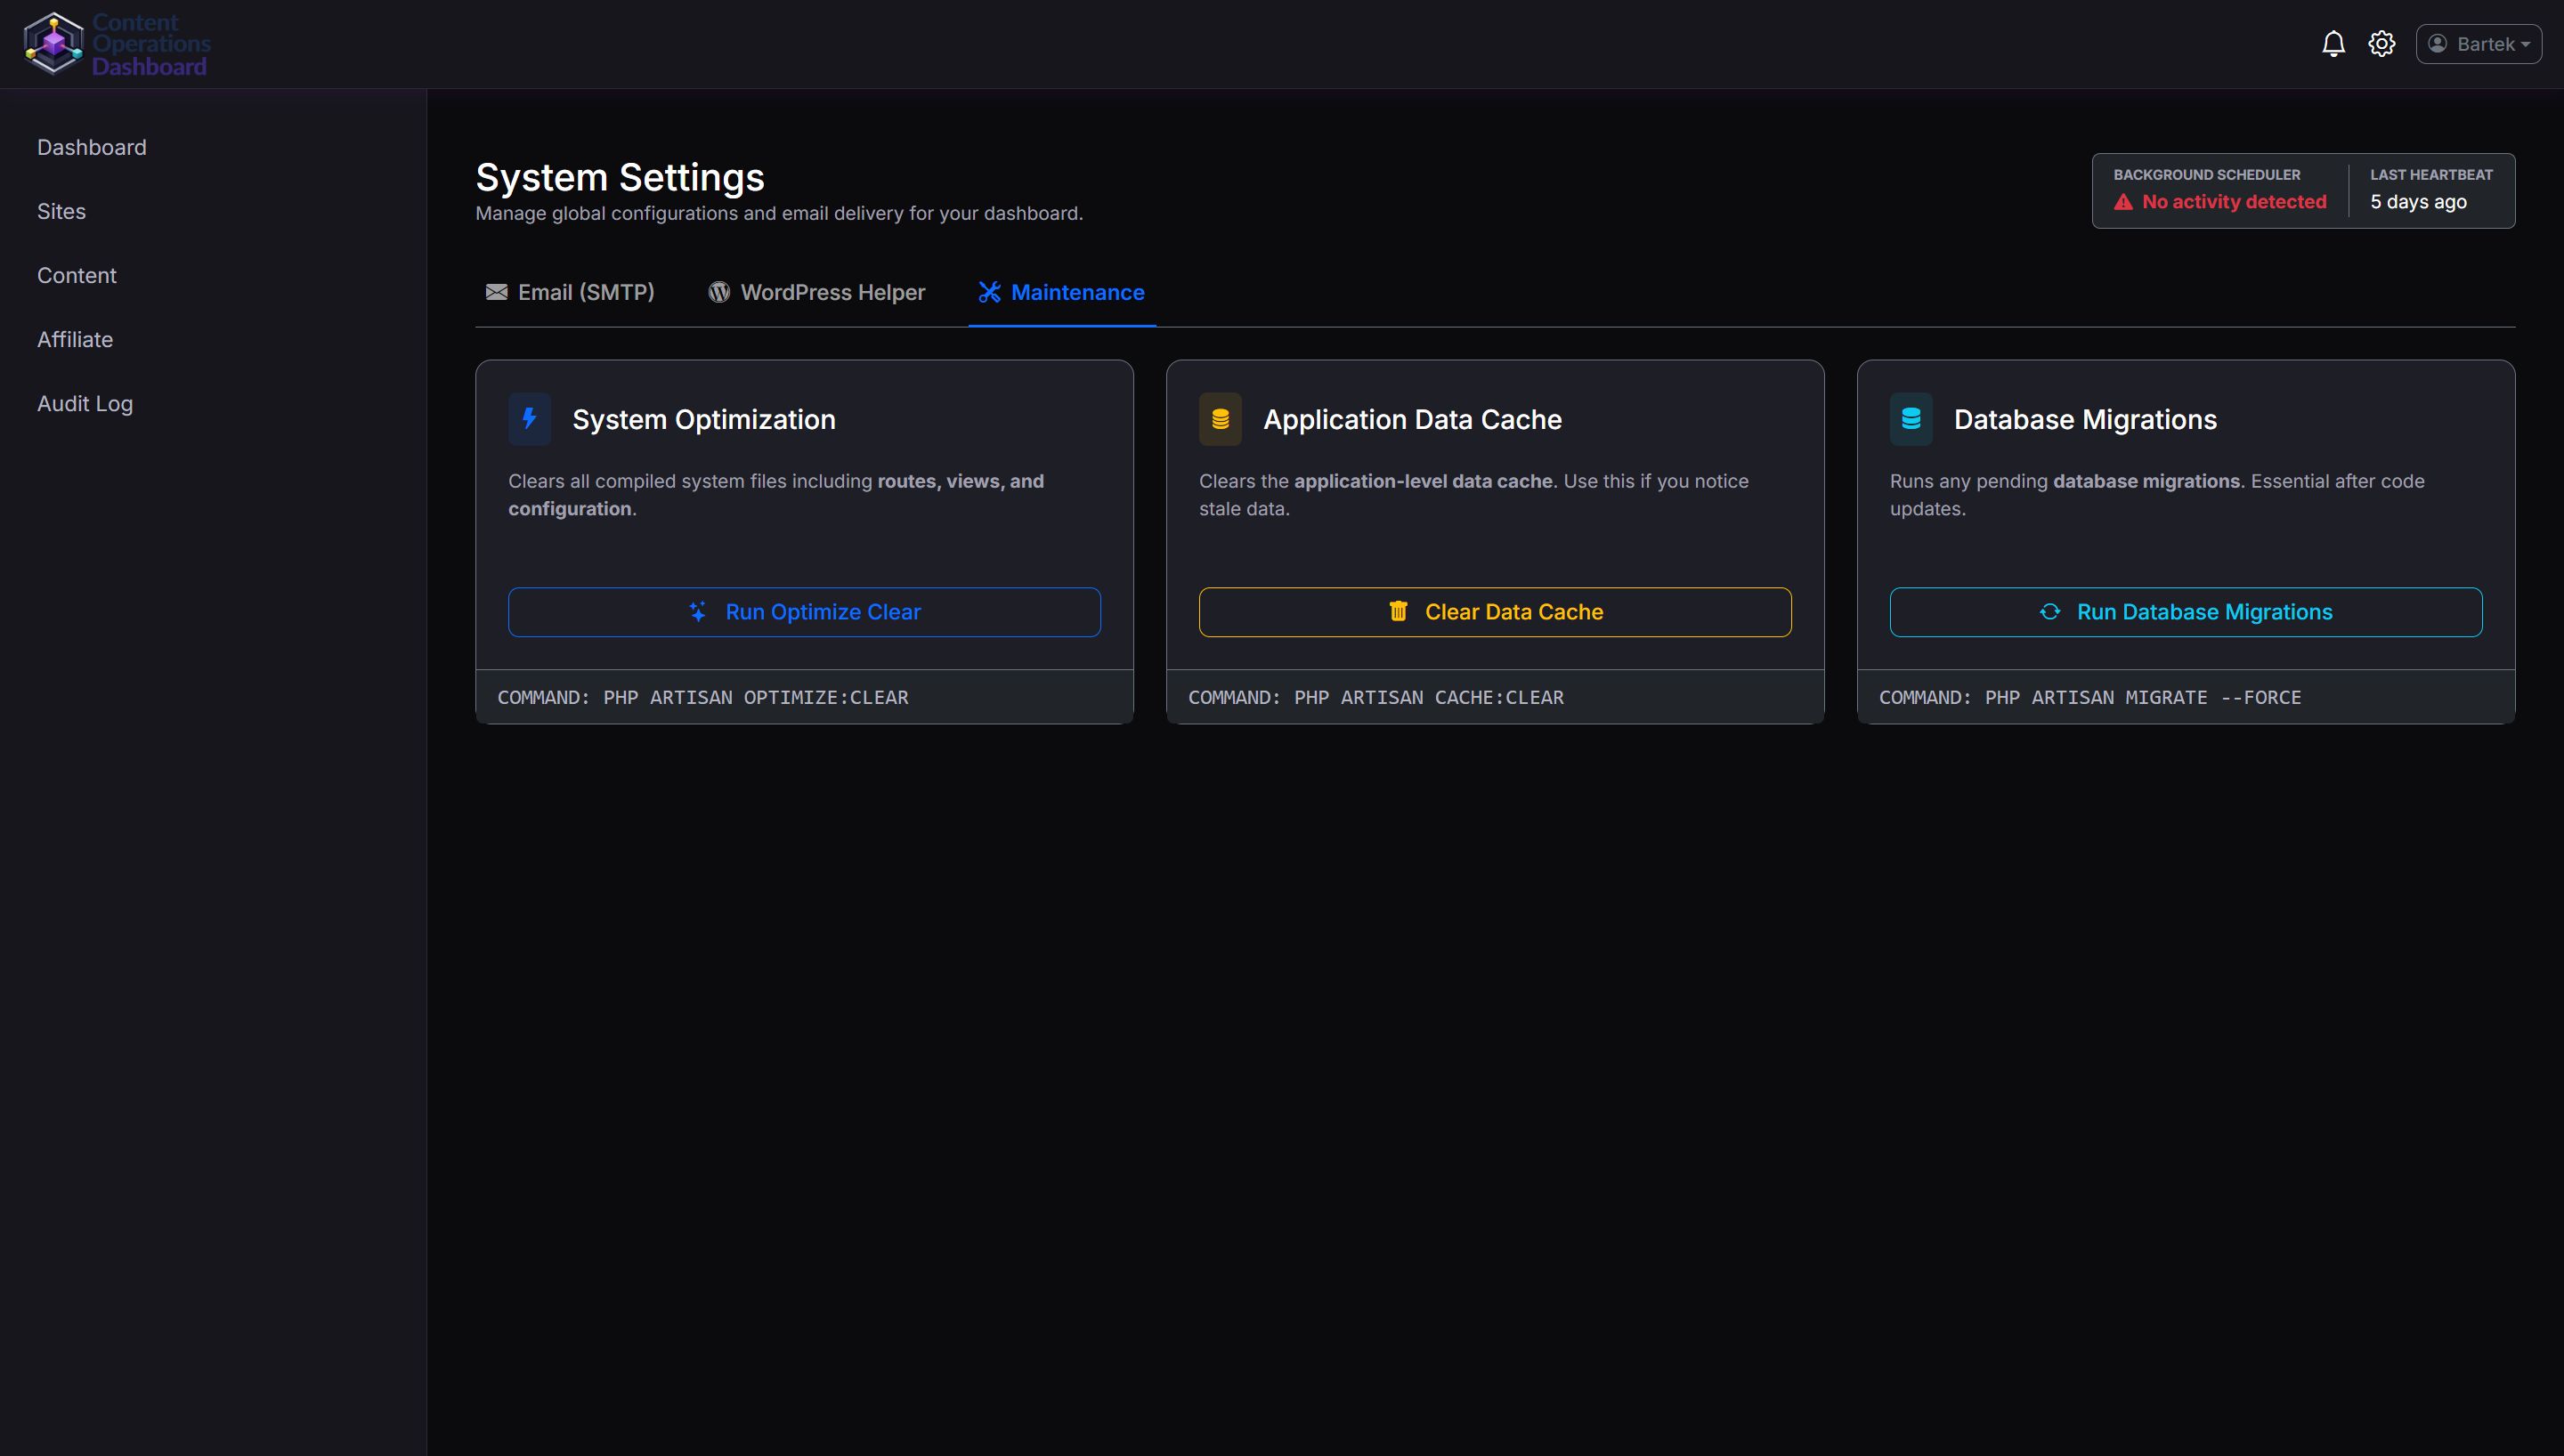Click the Content Operations Dashboard logo
This screenshot has width=2564, height=1456.
coord(117,44)
